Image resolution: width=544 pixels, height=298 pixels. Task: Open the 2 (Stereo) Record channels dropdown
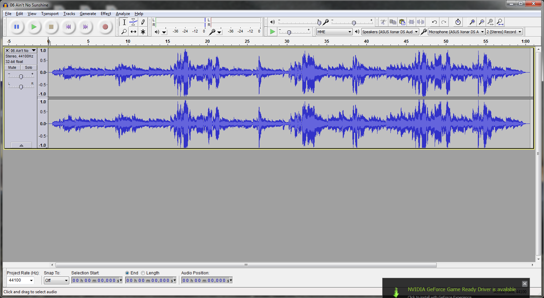pyautogui.click(x=504, y=32)
